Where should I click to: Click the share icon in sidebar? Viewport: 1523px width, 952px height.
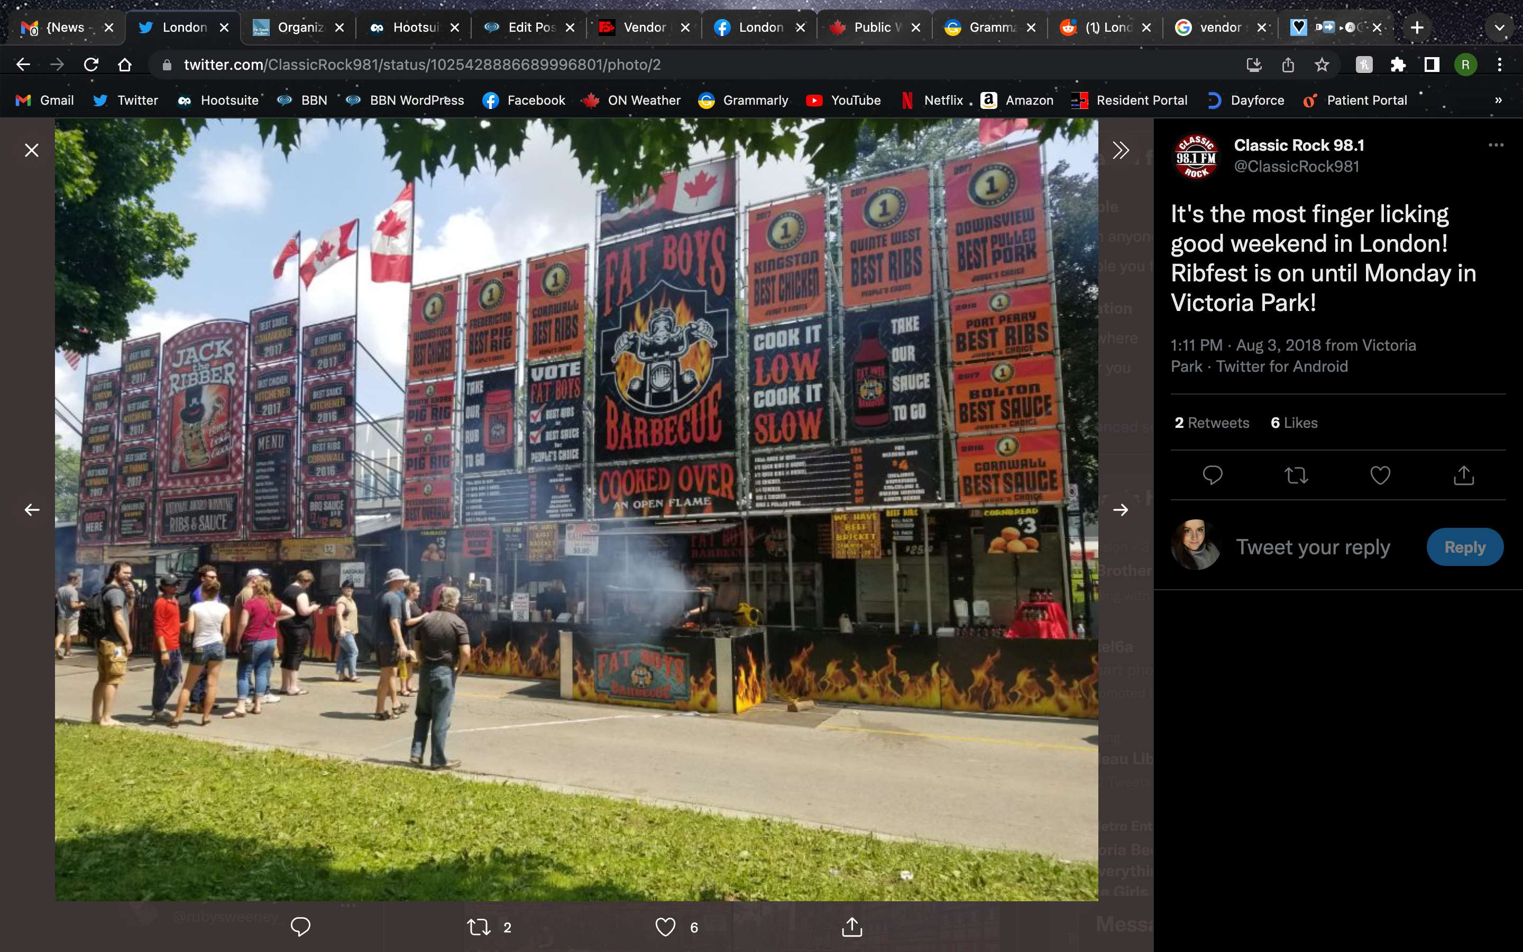[1464, 475]
